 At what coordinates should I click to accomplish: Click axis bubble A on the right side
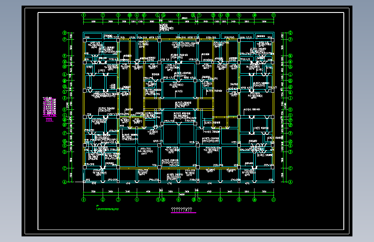click(290, 182)
